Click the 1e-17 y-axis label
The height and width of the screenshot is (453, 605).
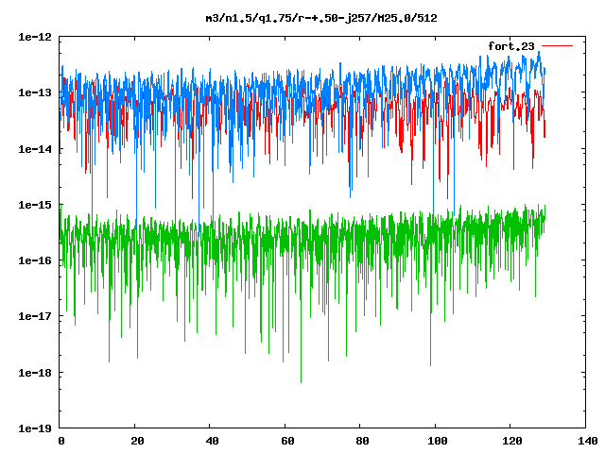pyautogui.click(x=35, y=316)
